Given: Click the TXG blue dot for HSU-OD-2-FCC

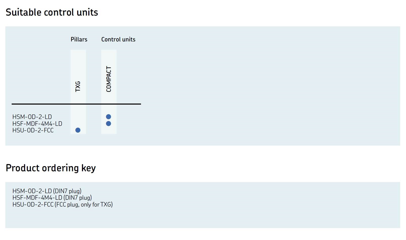Looking at the screenshot, I should [78, 130].
